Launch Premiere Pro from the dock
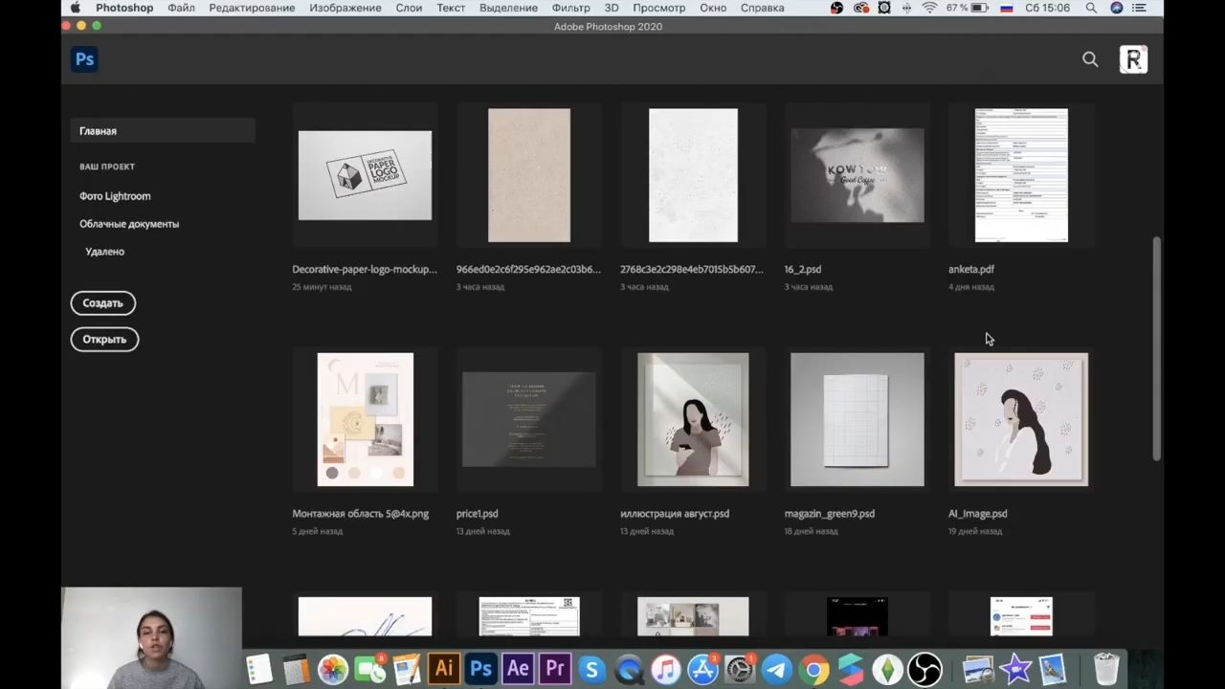Viewport: 1225px width, 689px height. click(x=554, y=669)
